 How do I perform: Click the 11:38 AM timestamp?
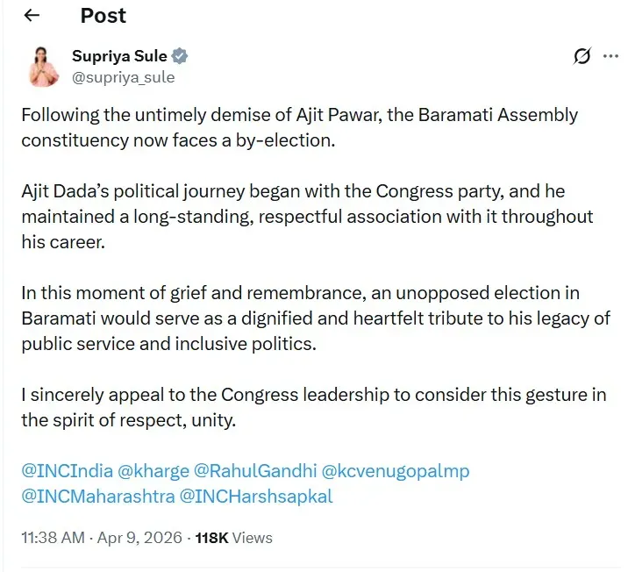coord(51,538)
